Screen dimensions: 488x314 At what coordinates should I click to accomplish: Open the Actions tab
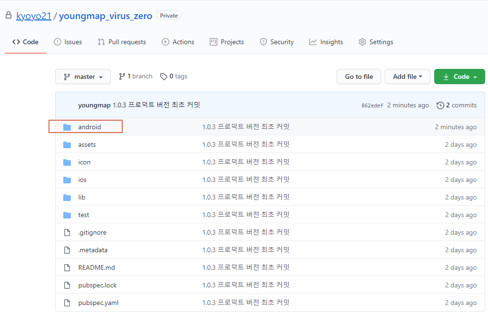click(x=178, y=42)
